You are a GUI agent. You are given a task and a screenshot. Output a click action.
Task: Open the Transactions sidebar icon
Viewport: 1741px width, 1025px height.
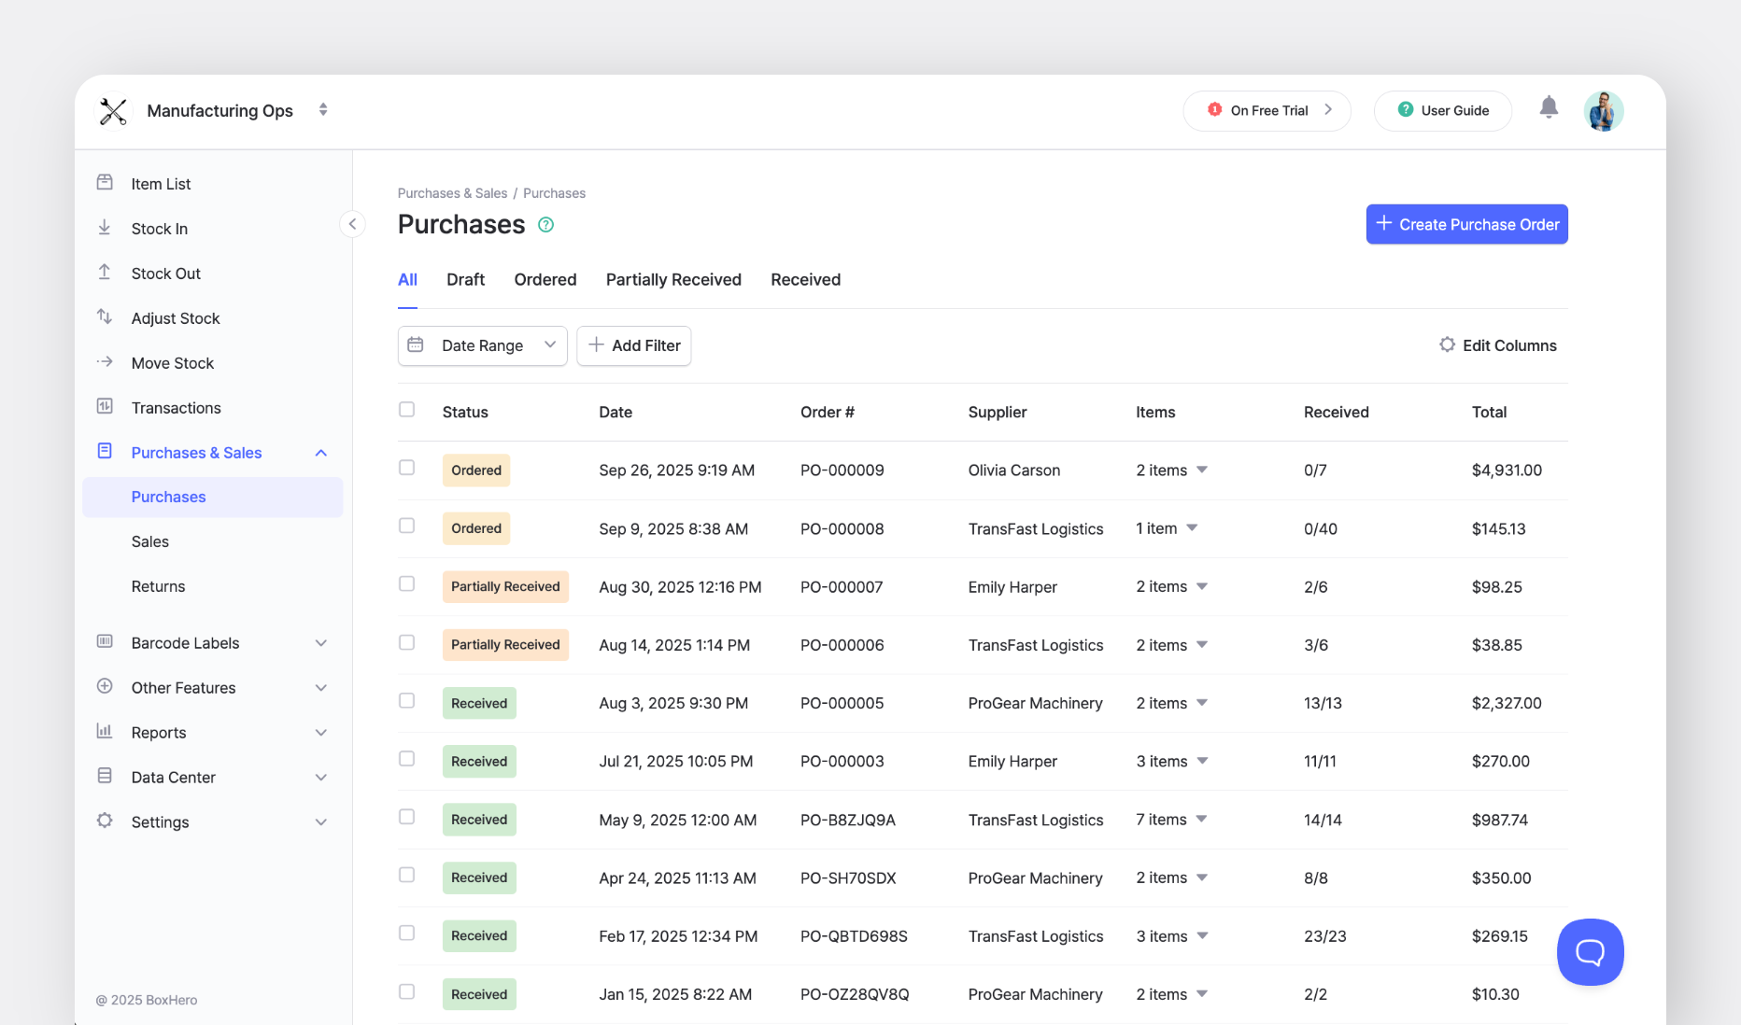point(106,407)
